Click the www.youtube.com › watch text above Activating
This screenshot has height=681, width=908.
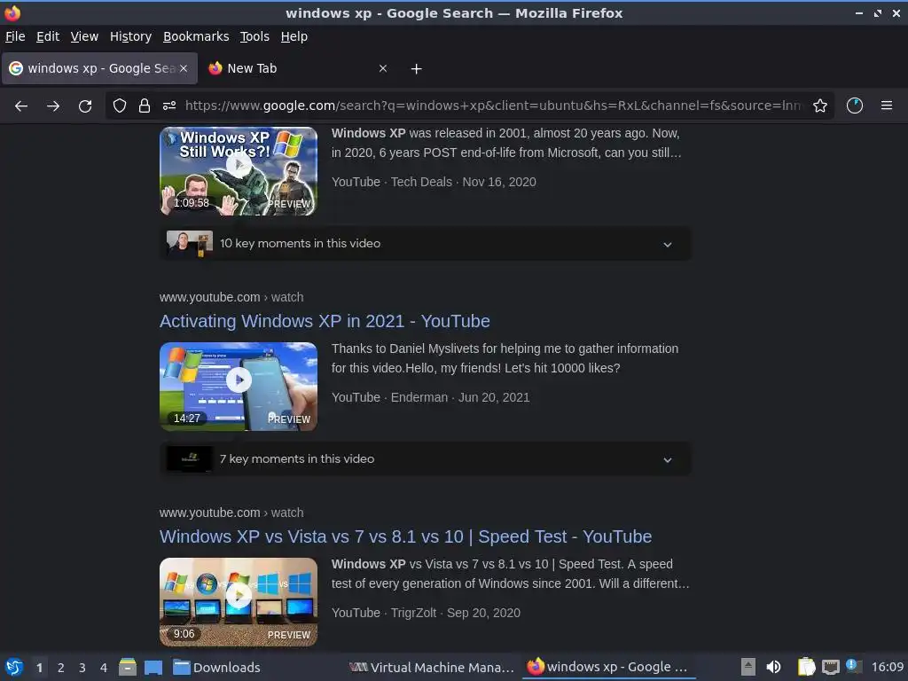click(x=231, y=298)
